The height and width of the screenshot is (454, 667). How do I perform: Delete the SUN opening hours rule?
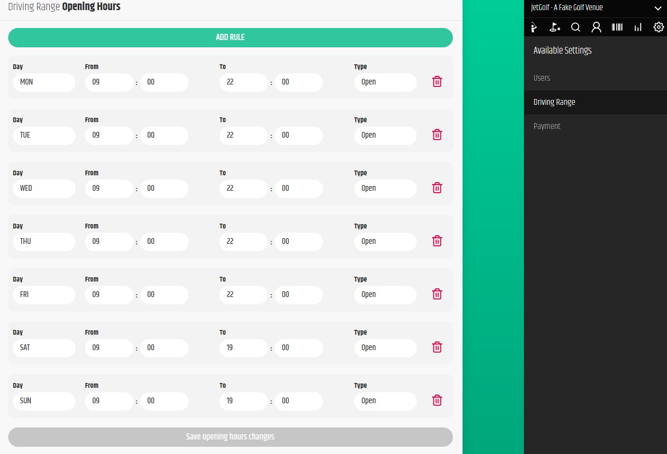coord(437,400)
